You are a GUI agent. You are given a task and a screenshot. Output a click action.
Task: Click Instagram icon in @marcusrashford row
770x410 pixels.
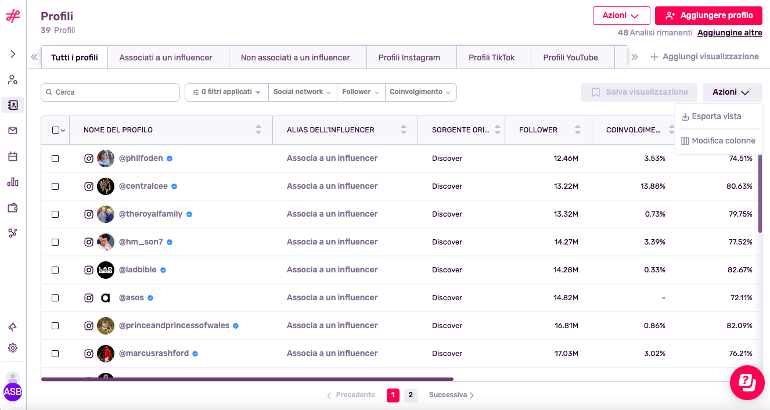coord(89,354)
